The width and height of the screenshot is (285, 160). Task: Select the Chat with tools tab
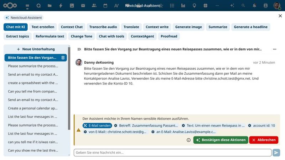(x=112, y=36)
